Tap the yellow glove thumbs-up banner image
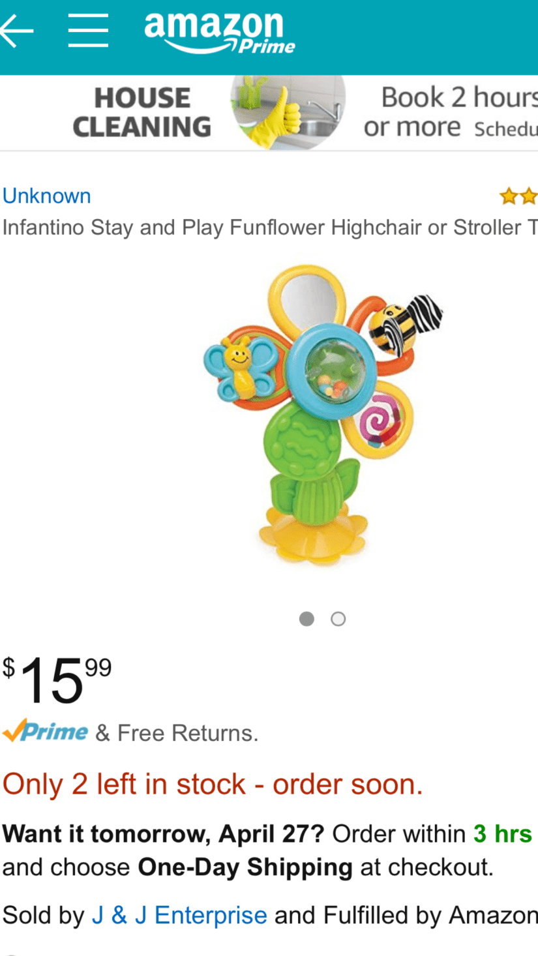 point(288,113)
